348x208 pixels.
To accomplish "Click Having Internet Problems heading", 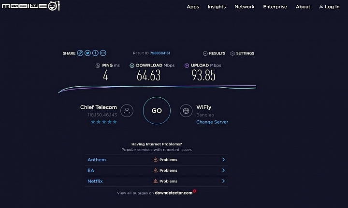I will pyautogui.click(x=157, y=144).
